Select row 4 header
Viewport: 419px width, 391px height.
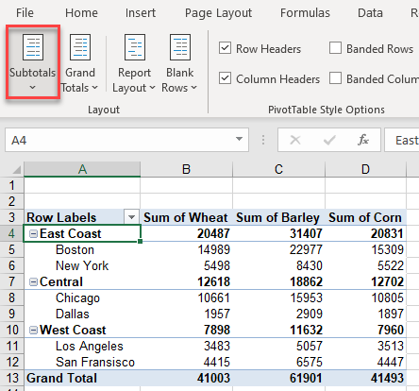[x=12, y=233]
